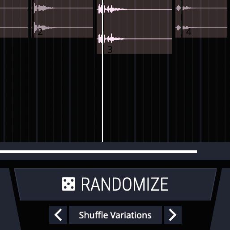230x230 pixels.
Task: Select the highlighted audio slice numbered 3
Action: [x=134, y=27]
